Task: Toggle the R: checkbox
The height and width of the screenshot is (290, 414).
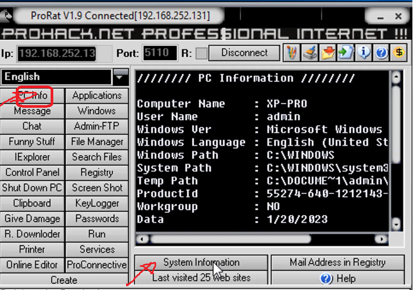Action: (x=201, y=53)
